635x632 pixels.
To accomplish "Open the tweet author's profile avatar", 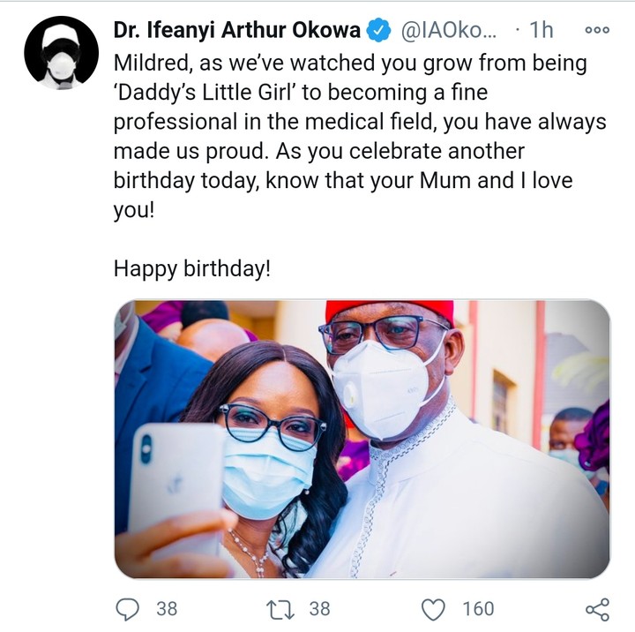I will tap(61, 53).
